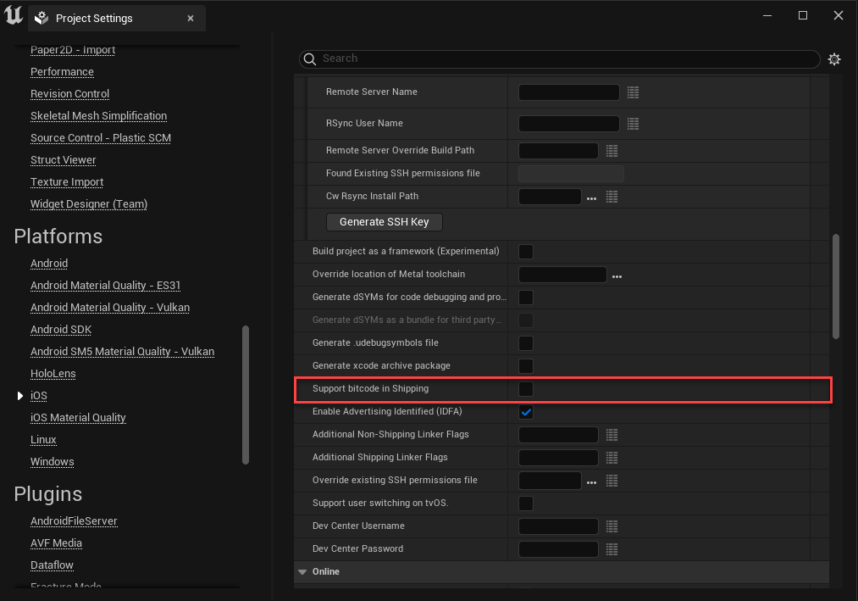Screen dimensions: 858x601
Task: Click config icon next to Remote Server Name
Action: pos(633,92)
